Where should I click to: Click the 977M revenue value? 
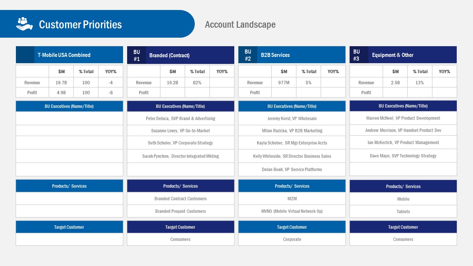[284, 82]
